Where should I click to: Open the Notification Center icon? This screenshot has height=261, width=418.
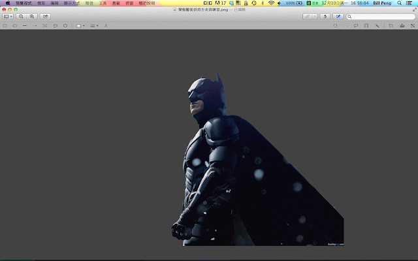coord(409,3)
